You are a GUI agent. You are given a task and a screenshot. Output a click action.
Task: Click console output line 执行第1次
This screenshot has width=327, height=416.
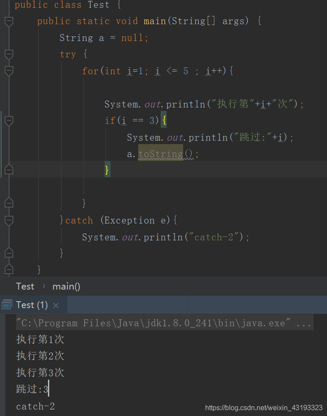click(x=40, y=340)
